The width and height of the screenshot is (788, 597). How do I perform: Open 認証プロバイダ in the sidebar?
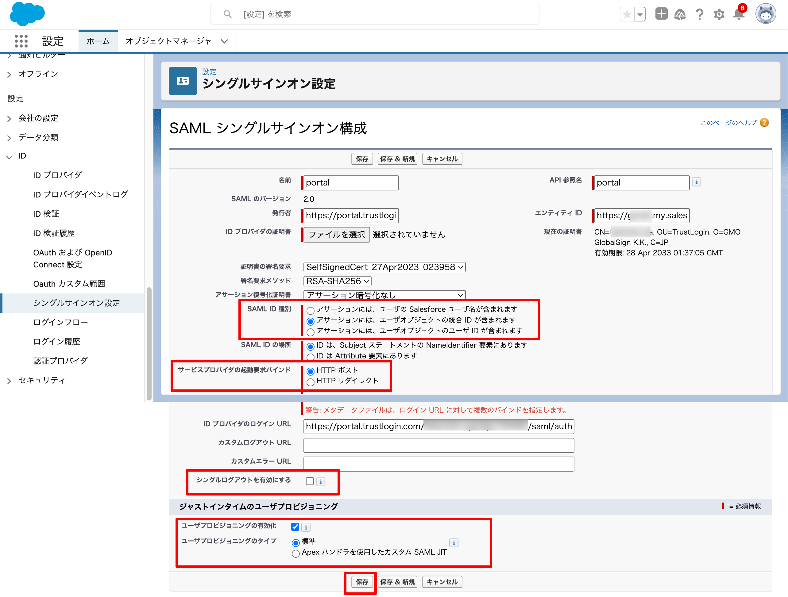click(60, 361)
